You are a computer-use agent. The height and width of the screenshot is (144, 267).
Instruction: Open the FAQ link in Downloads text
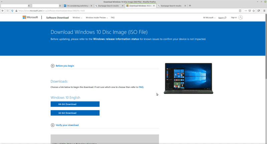141,87
